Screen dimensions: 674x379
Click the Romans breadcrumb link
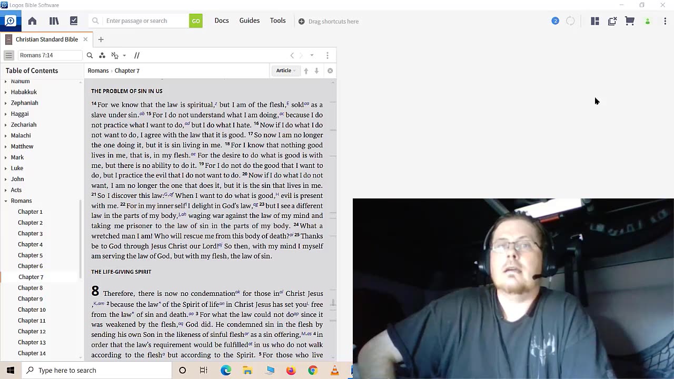[x=98, y=71]
